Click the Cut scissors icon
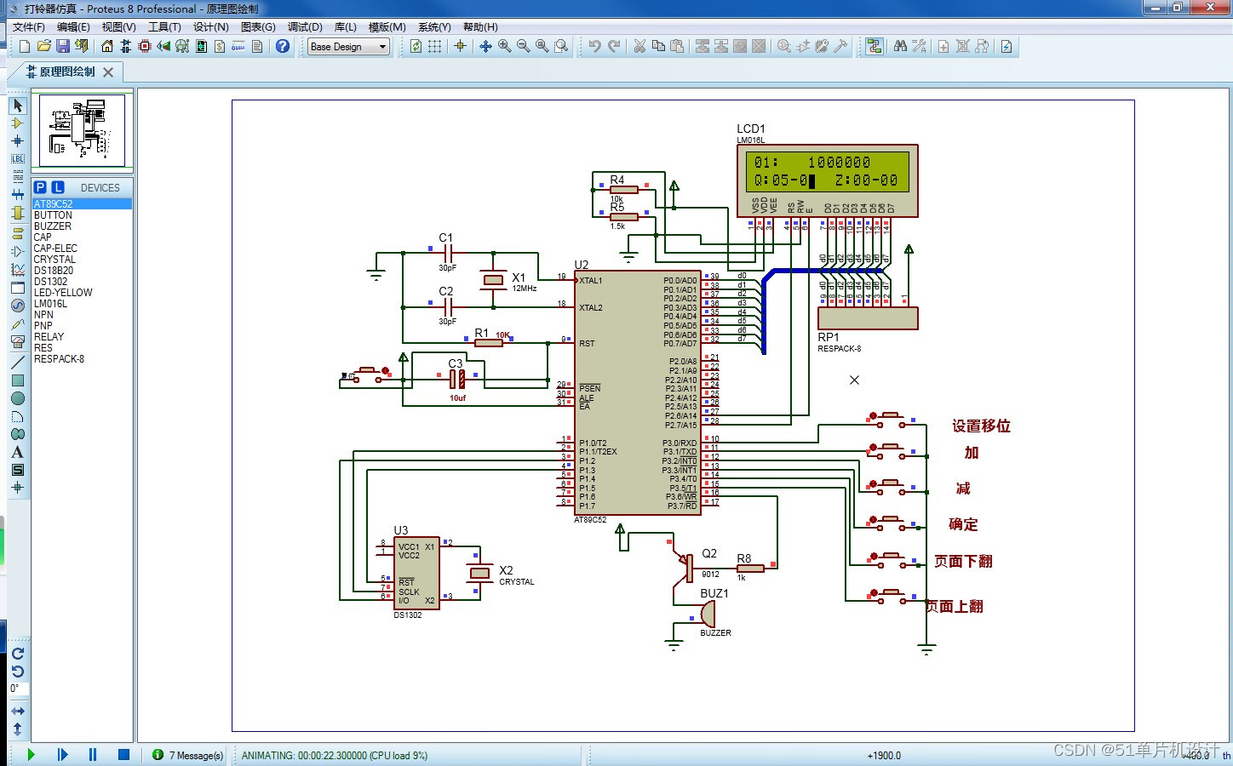This screenshot has height=766, width=1233. [x=639, y=46]
